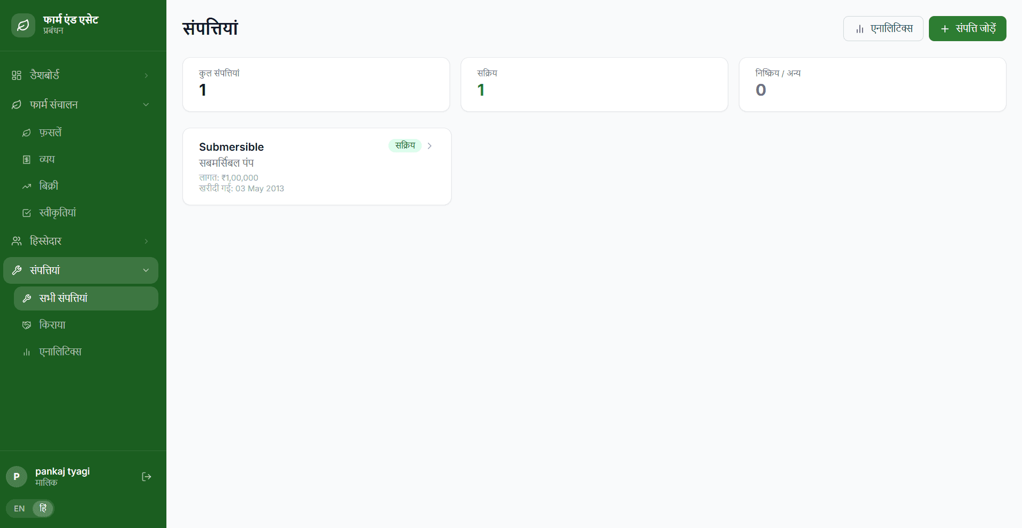This screenshot has height=528, width=1022.
Task: Click the sidebar एनालिटिक्स bar chart icon
Action: [26, 352]
